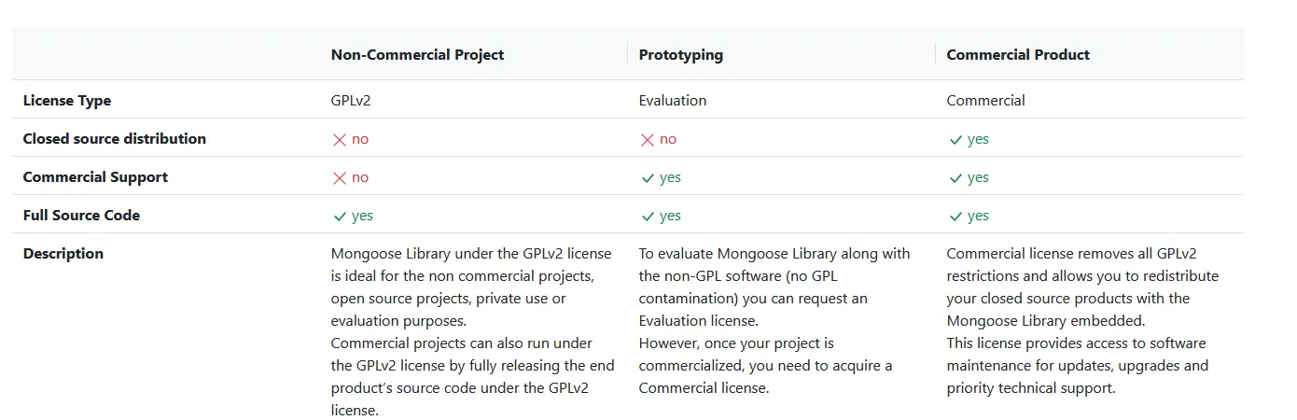Click the red X in Prototyping Closed source row
This screenshot has height=420, width=1297.
648,139
